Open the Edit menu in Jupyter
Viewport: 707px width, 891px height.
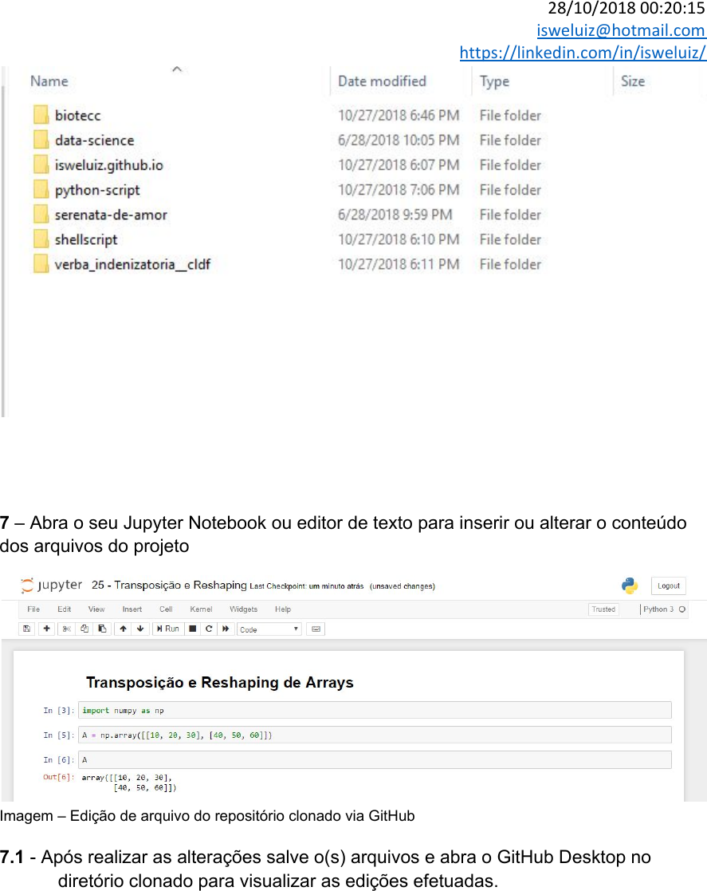pyautogui.click(x=65, y=609)
